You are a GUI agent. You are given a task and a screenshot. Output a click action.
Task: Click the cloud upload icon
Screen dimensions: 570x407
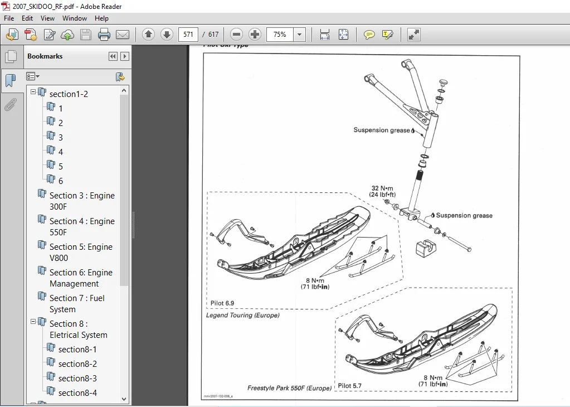tap(67, 35)
